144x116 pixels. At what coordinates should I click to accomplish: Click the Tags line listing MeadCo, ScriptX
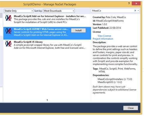(114, 70)
